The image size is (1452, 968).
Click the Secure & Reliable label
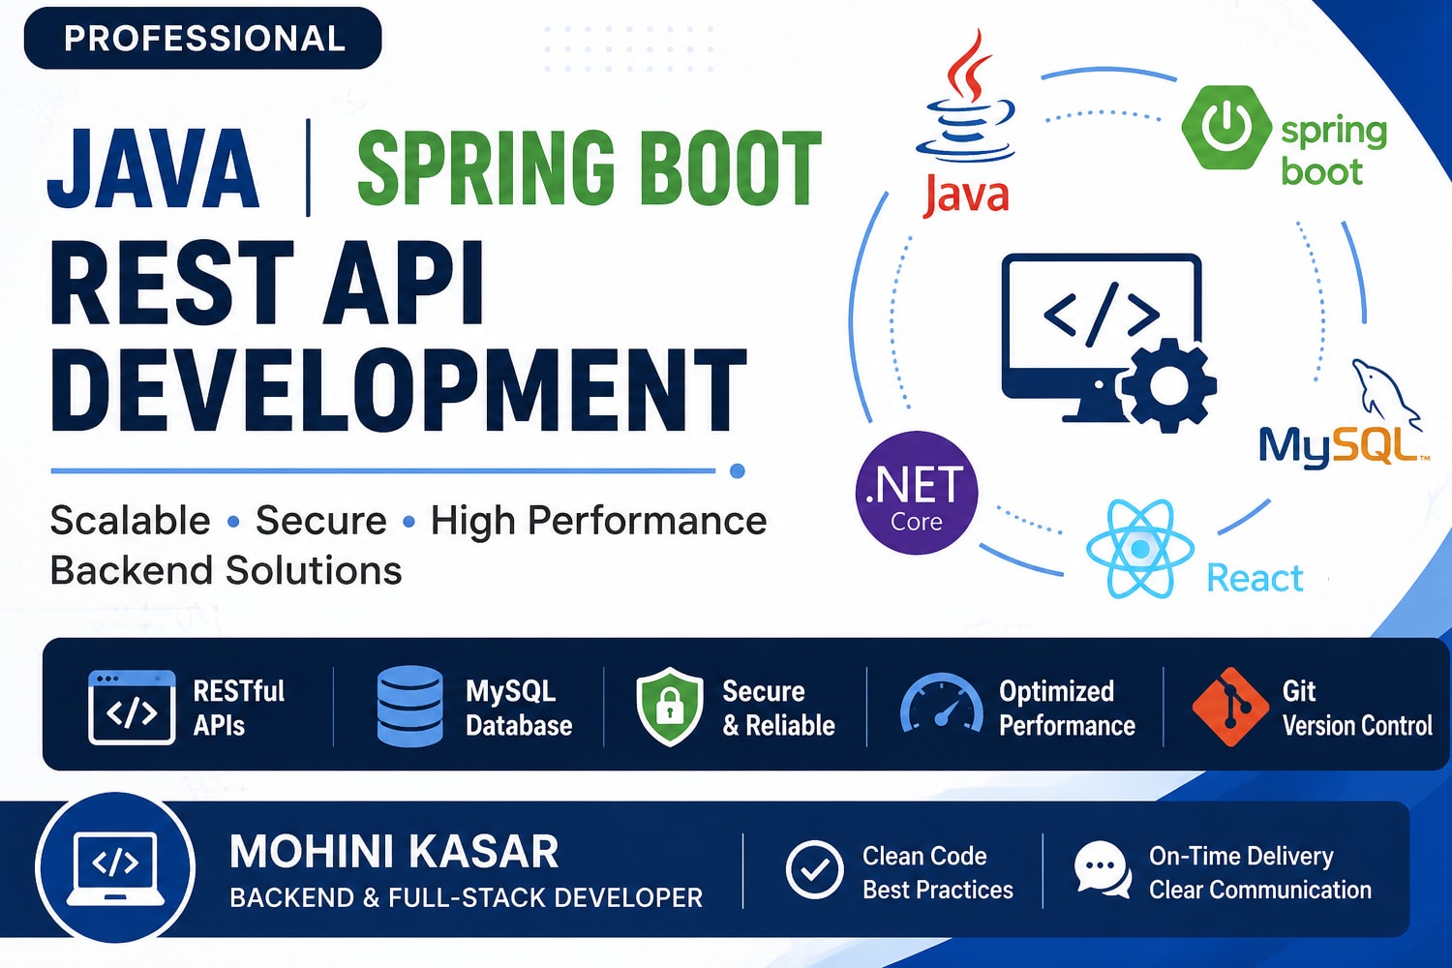click(778, 708)
